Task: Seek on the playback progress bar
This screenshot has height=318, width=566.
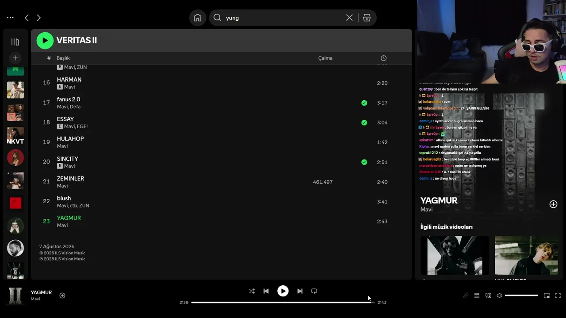Action: (x=283, y=303)
